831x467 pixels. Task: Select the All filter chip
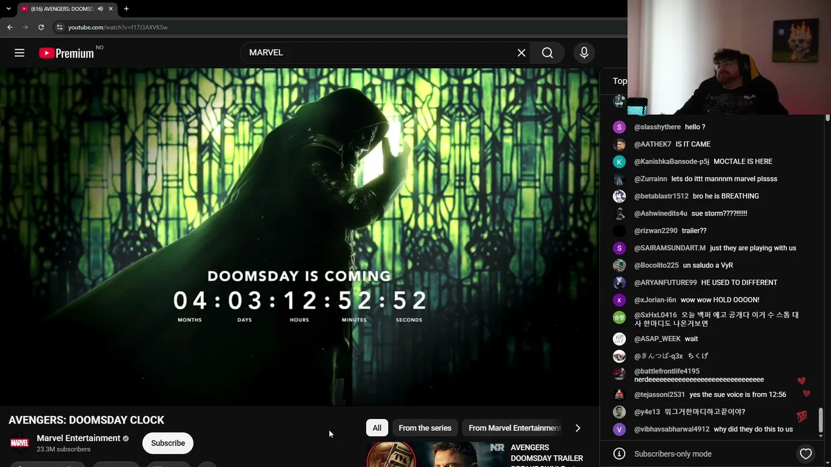pos(377,428)
